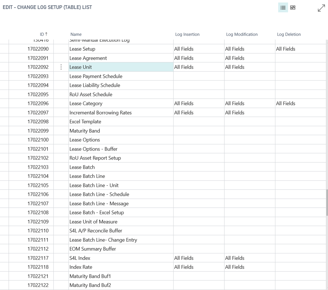Click the Log Insertion column header
Image resolution: width=328 pixels, height=290 pixels.
coord(187,34)
